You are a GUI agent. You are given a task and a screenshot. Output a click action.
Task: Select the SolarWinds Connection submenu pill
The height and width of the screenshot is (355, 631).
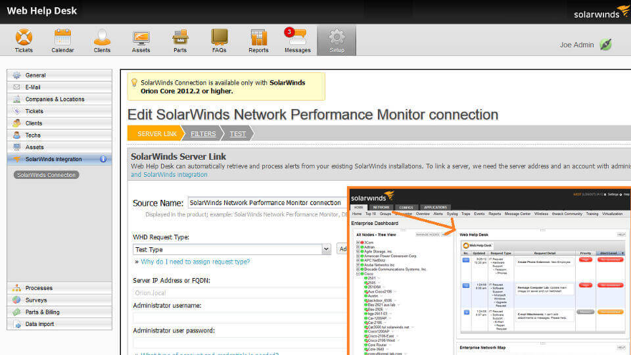pyautogui.click(x=46, y=175)
